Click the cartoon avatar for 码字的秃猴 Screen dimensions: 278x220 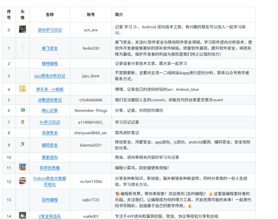tap(23, 167)
